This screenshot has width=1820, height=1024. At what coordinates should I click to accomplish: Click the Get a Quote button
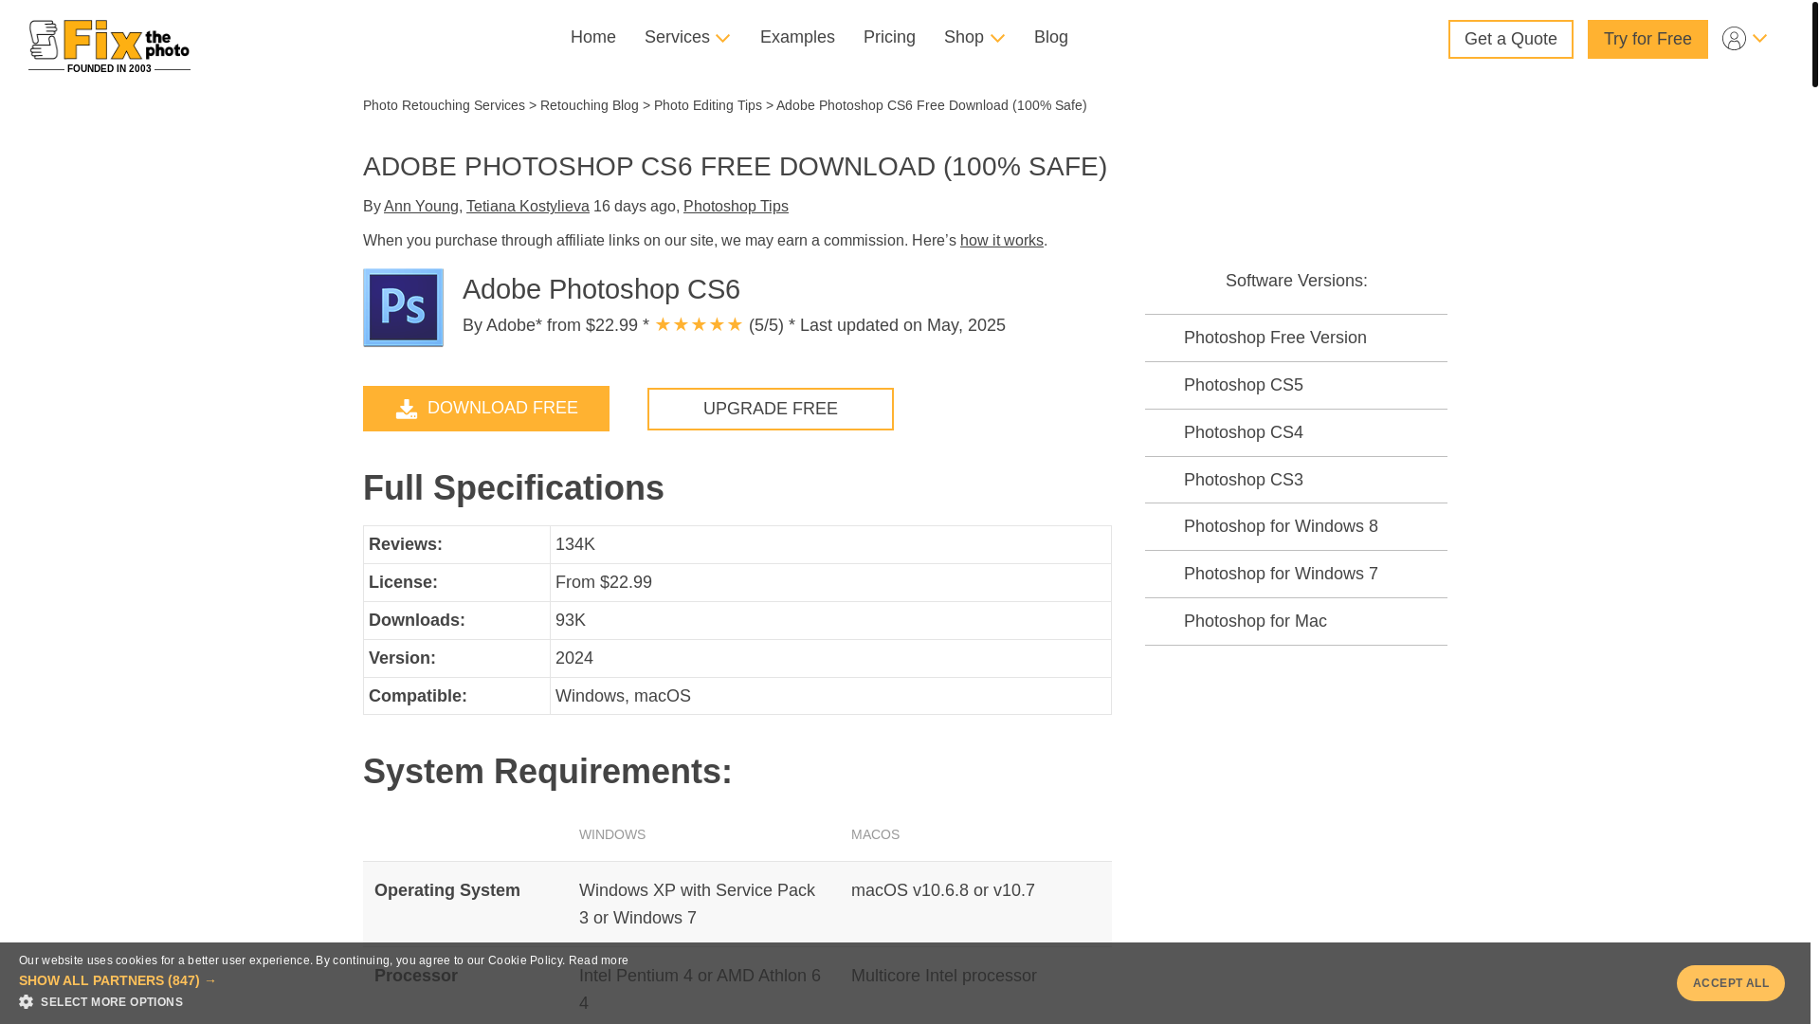click(1511, 39)
